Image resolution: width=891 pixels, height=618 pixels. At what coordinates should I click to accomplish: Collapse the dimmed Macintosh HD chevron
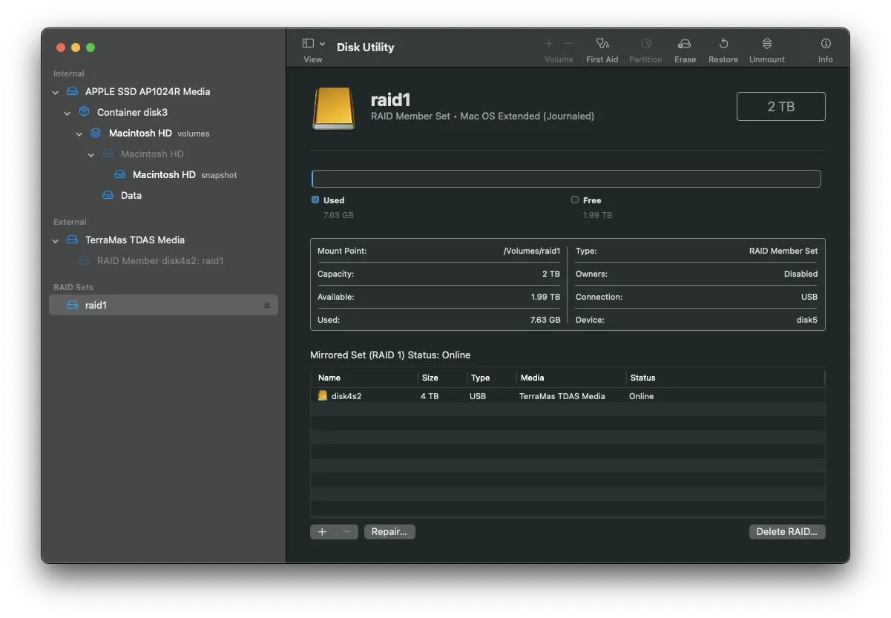pos(91,154)
